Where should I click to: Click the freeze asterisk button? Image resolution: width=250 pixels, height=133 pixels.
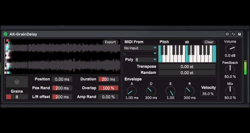click(x=17, y=82)
